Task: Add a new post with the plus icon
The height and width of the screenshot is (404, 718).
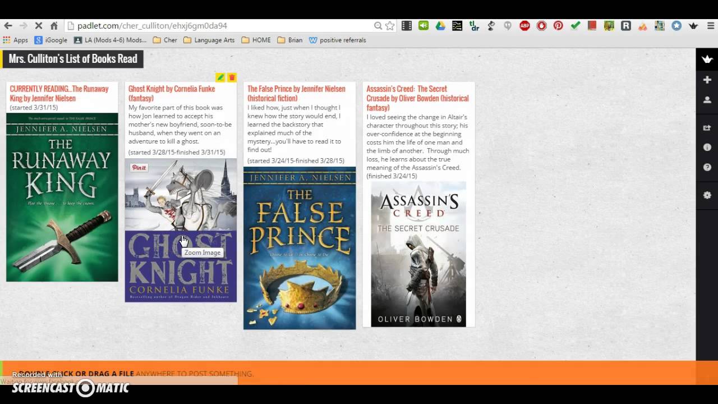Action: tap(707, 80)
